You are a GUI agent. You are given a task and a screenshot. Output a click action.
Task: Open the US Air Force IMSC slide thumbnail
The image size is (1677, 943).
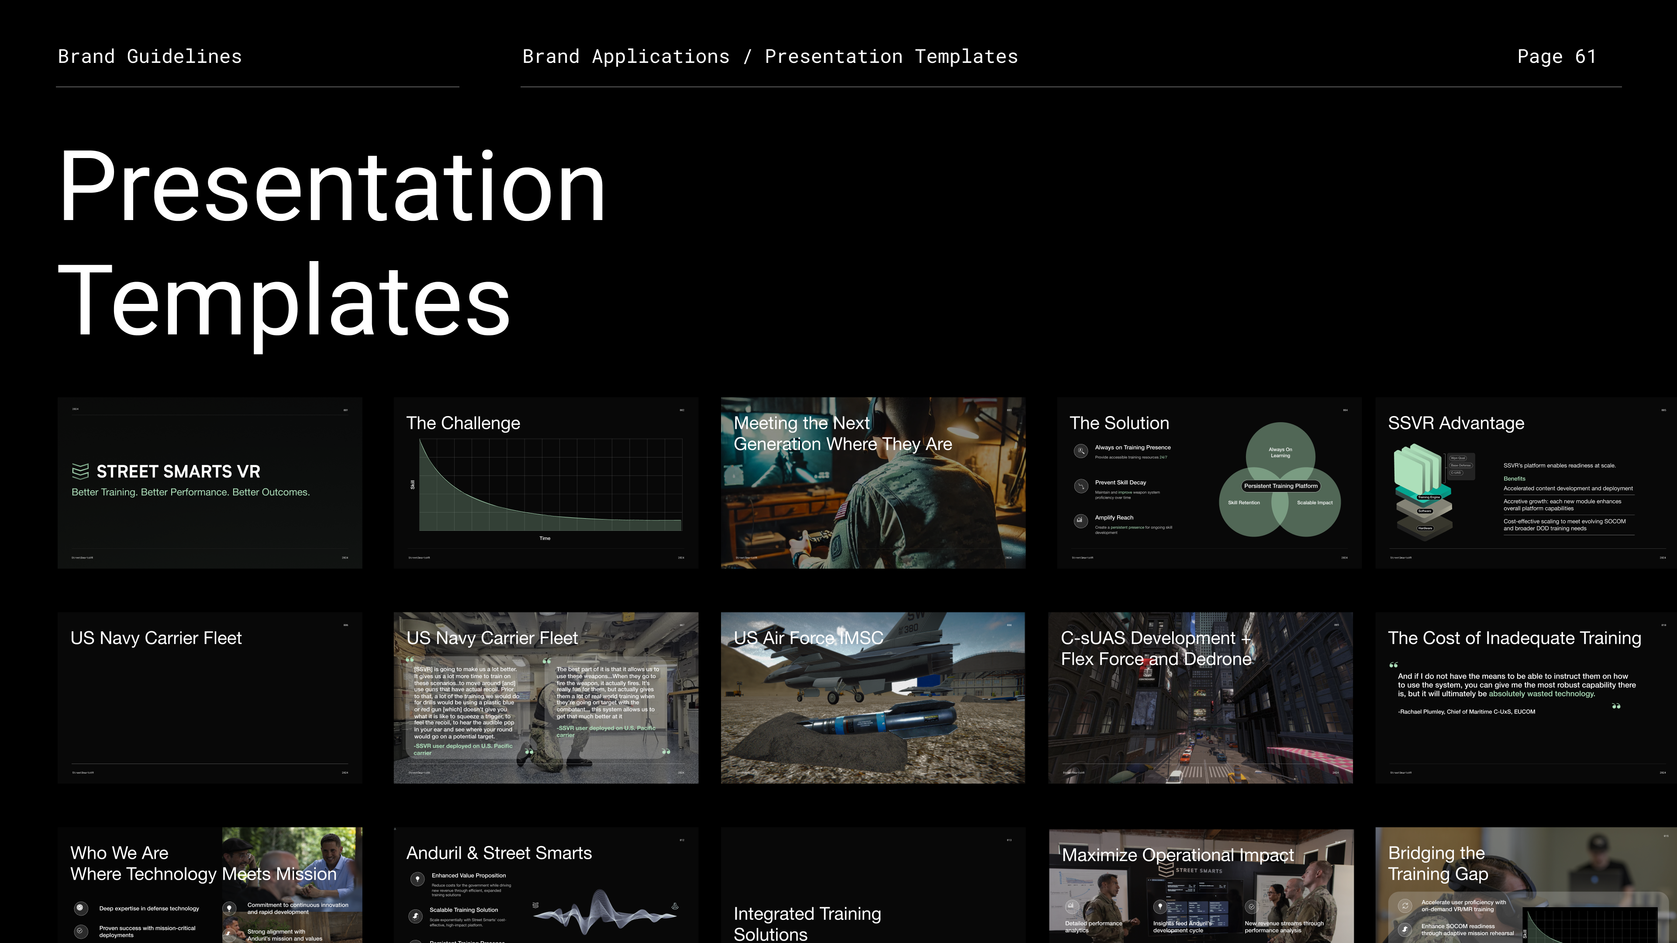pos(873,698)
